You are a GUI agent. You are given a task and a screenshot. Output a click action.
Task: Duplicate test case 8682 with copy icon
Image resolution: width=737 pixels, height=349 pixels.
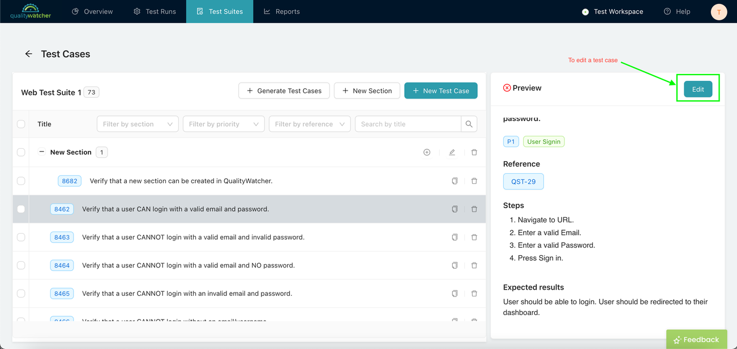[455, 181]
